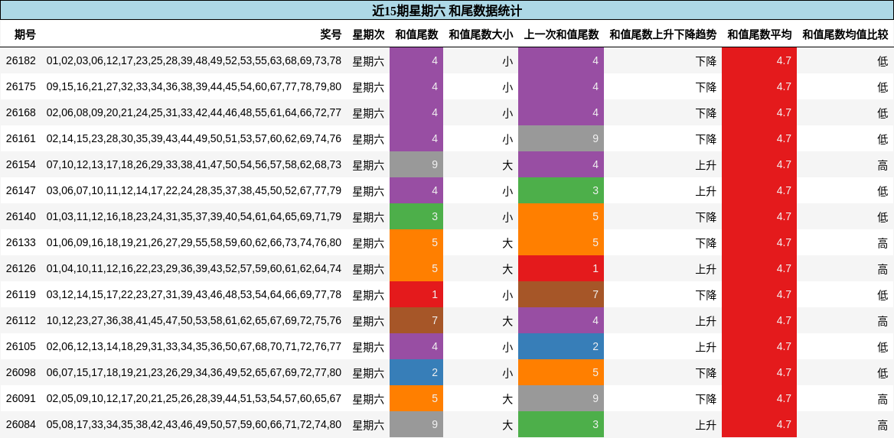
Task: Click red 和值尾数 cell 1 in row 26119
Action: click(x=417, y=295)
